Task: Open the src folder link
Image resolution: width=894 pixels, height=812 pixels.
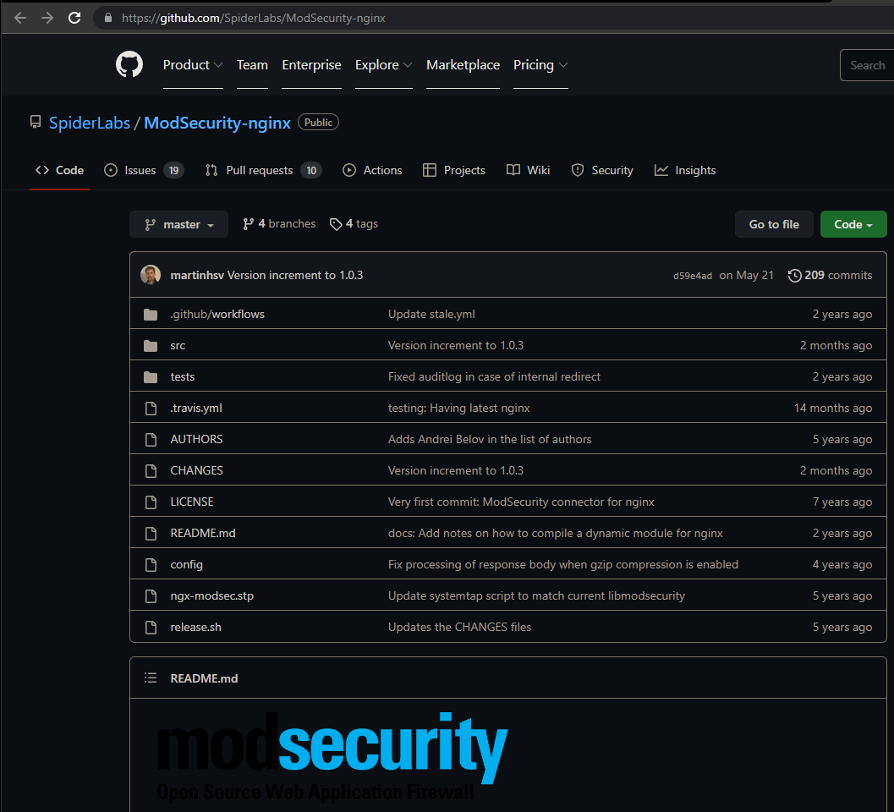Action: pyautogui.click(x=178, y=346)
